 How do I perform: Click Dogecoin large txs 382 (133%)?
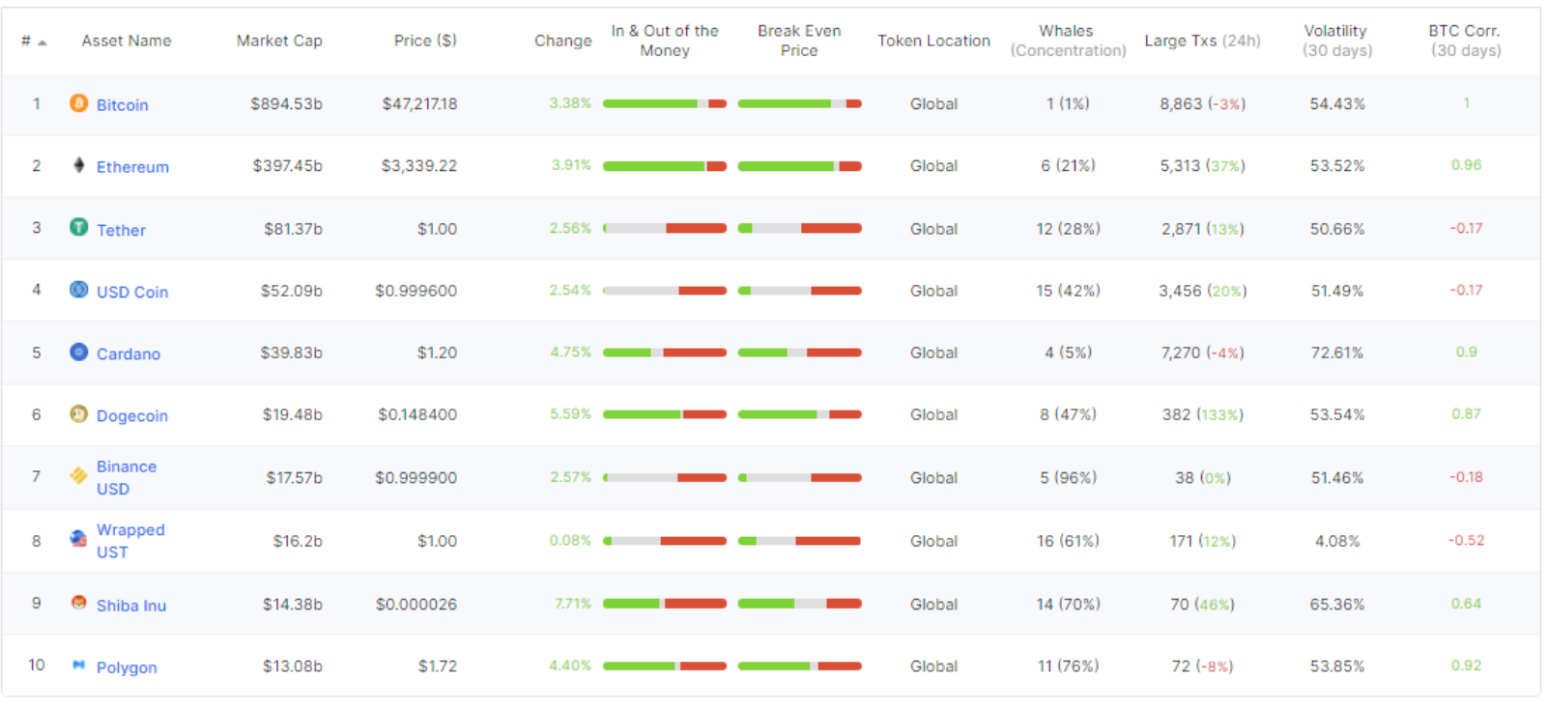click(x=1202, y=414)
